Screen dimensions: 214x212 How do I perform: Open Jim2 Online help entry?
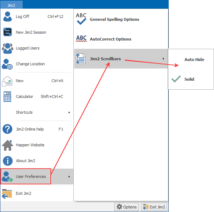click(x=37, y=129)
